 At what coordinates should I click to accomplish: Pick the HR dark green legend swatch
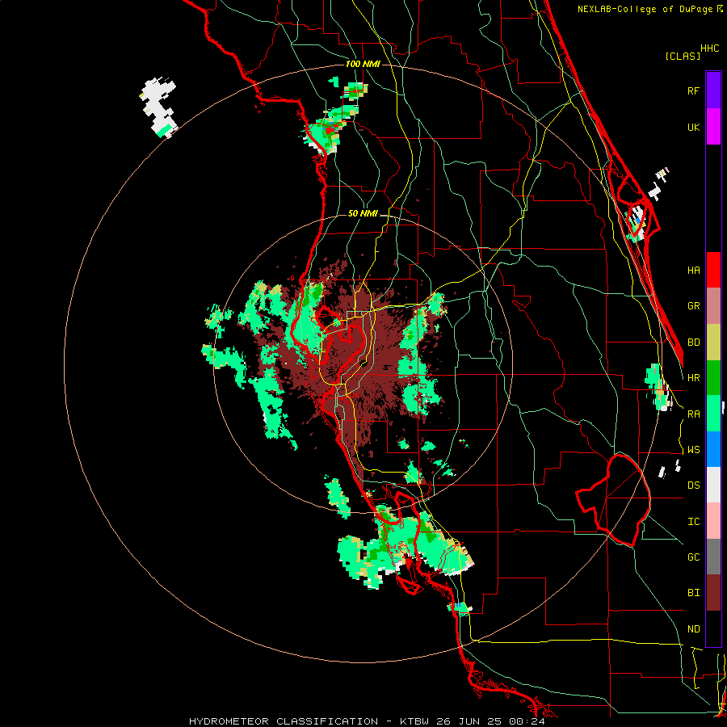(713, 377)
